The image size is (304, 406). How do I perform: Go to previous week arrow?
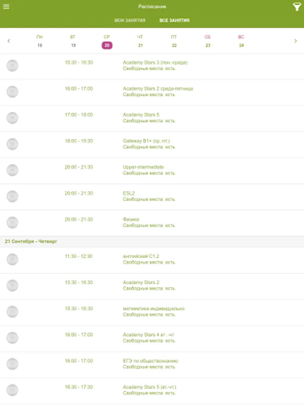pos(9,41)
